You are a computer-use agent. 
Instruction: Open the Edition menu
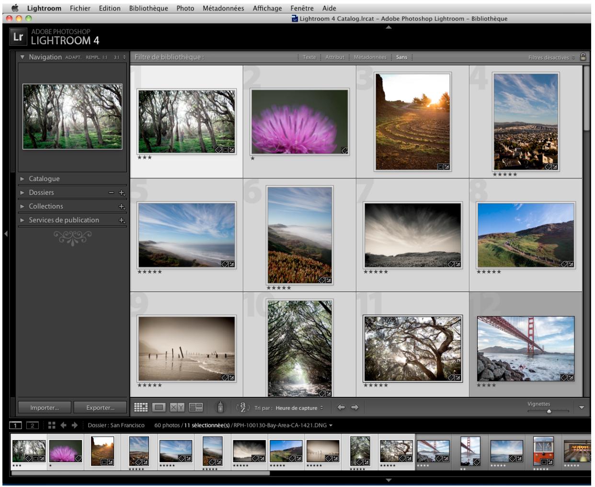pyautogui.click(x=110, y=8)
